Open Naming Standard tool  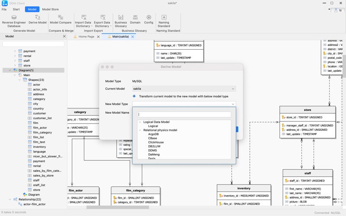click(x=164, y=21)
